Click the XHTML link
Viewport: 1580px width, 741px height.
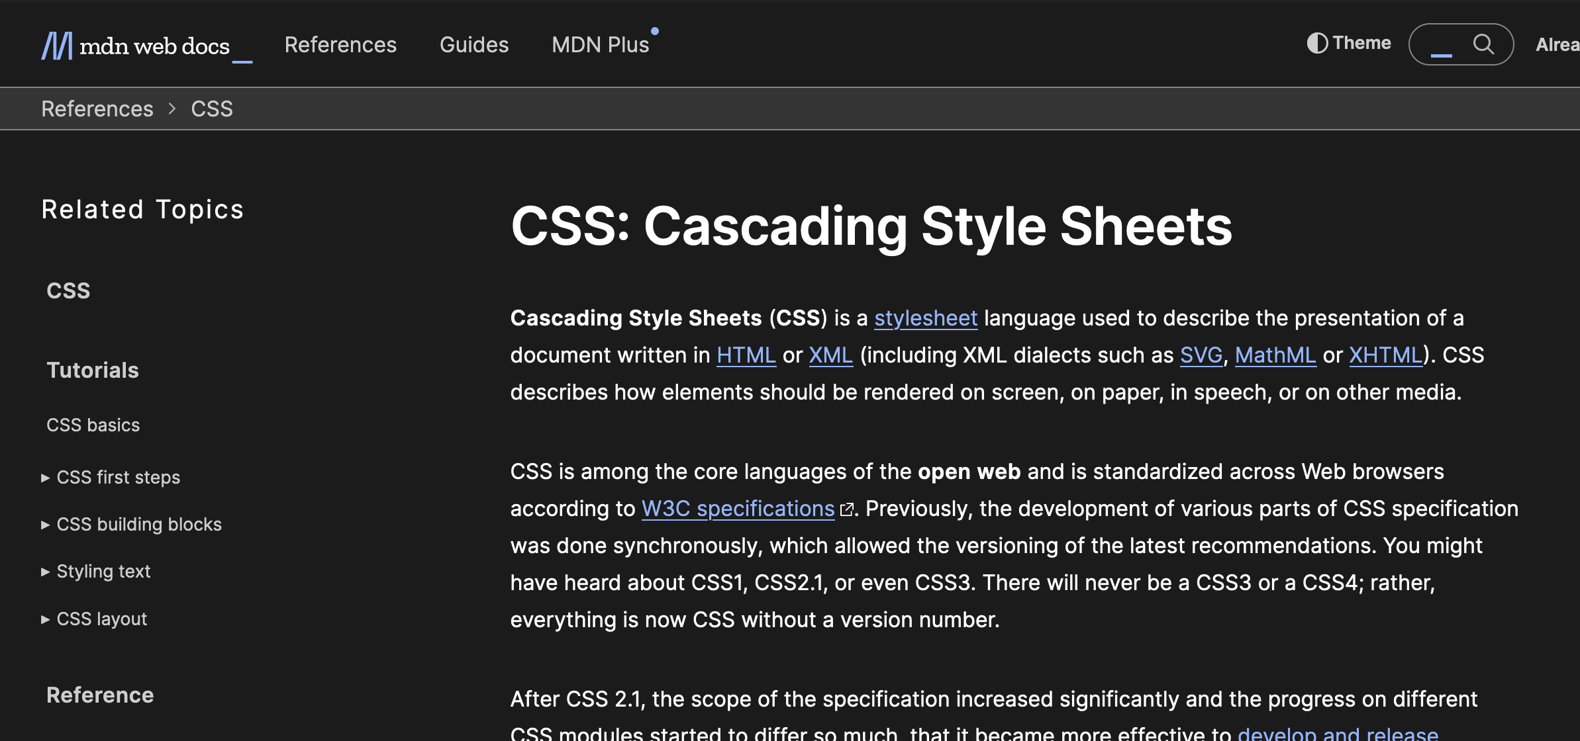click(x=1385, y=355)
